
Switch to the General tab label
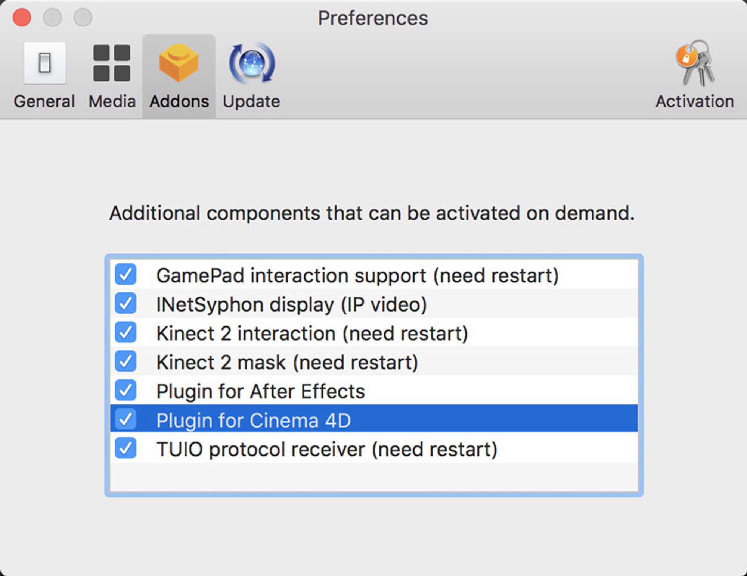[x=44, y=101]
